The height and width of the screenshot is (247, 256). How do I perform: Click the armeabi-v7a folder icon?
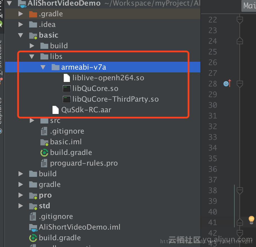point(56,67)
